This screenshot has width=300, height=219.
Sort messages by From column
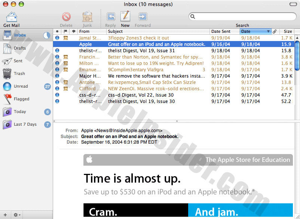(x=92, y=31)
